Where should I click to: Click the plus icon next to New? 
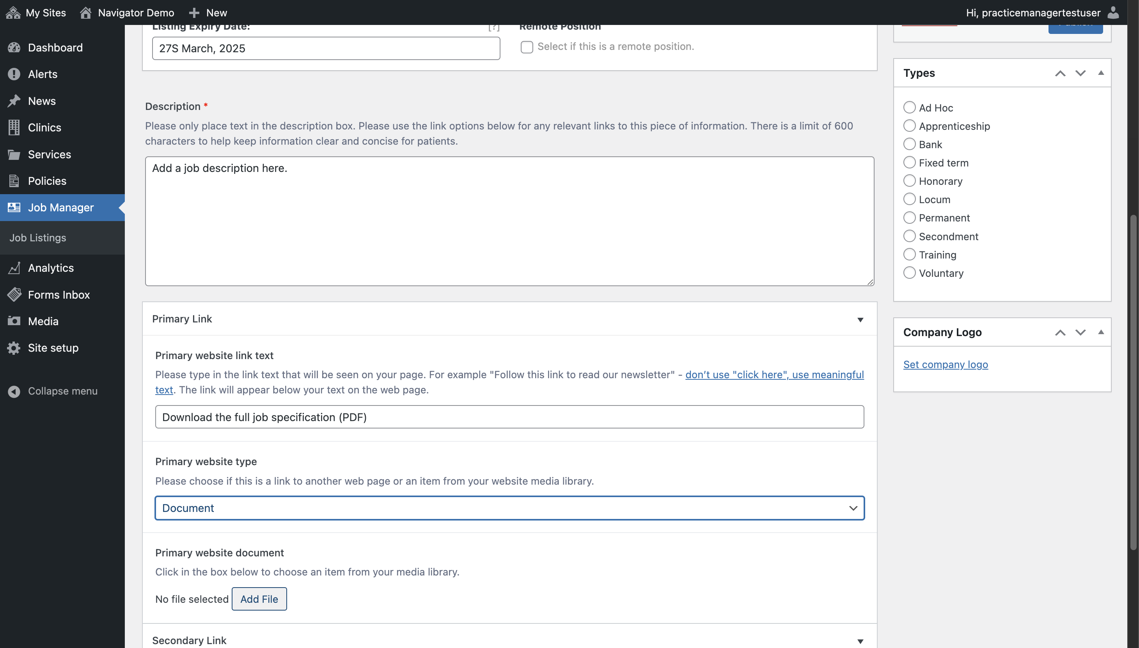pyautogui.click(x=194, y=13)
